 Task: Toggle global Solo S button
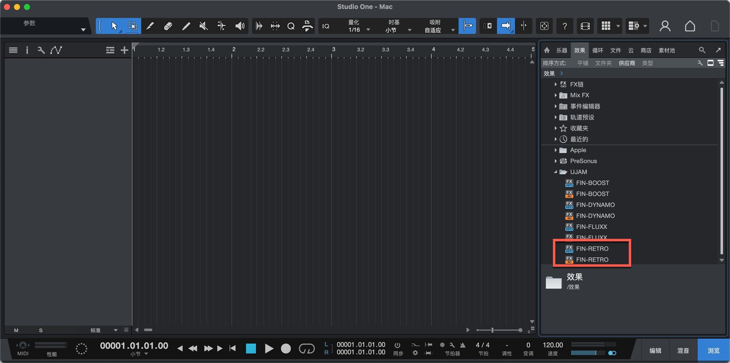pos(41,330)
